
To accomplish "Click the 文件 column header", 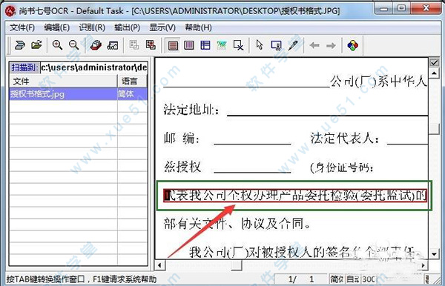I will [63, 82].
